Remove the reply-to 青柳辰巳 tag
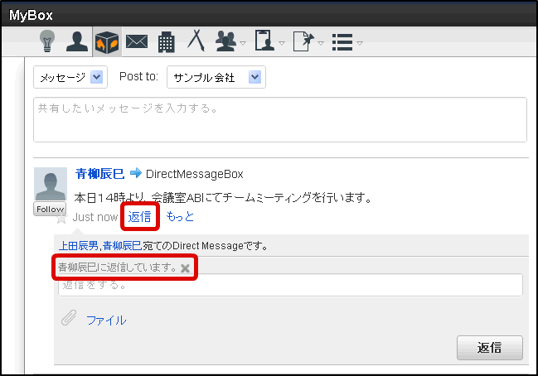 tap(186, 268)
